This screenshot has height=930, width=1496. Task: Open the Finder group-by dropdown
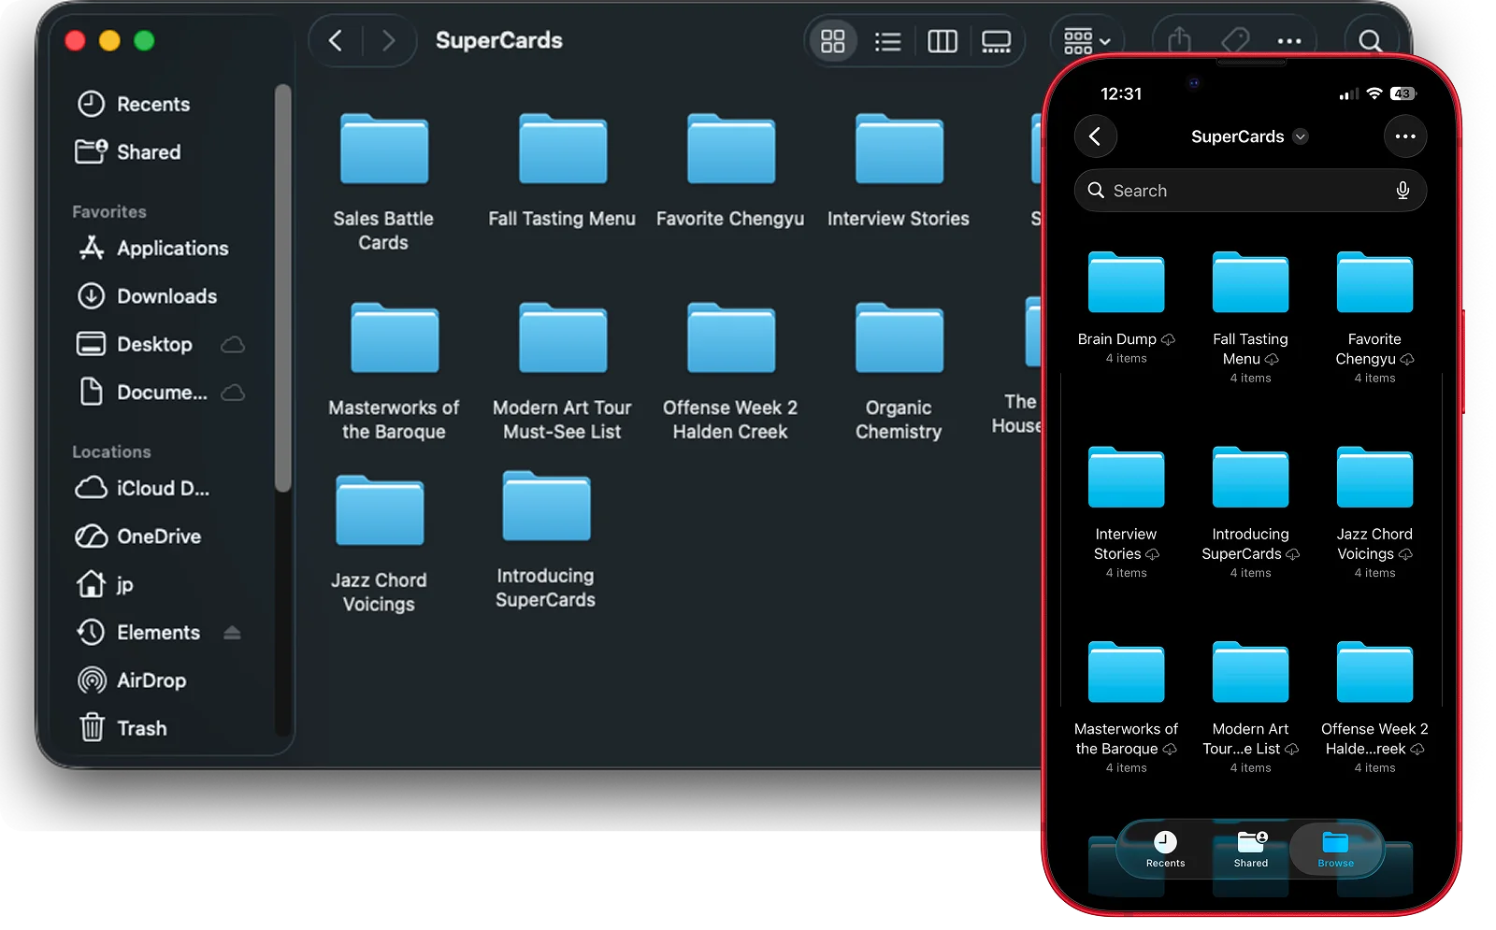pos(1086,41)
